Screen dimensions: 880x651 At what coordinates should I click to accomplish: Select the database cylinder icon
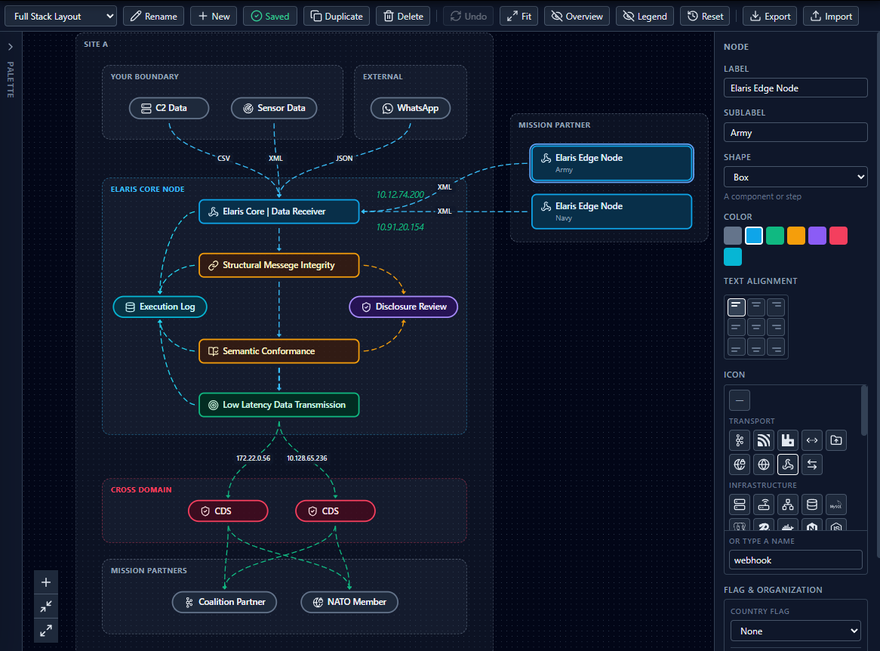click(x=811, y=504)
